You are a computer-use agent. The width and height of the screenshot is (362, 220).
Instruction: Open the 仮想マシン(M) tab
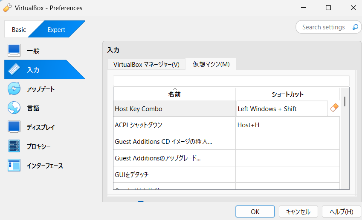coord(211,64)
